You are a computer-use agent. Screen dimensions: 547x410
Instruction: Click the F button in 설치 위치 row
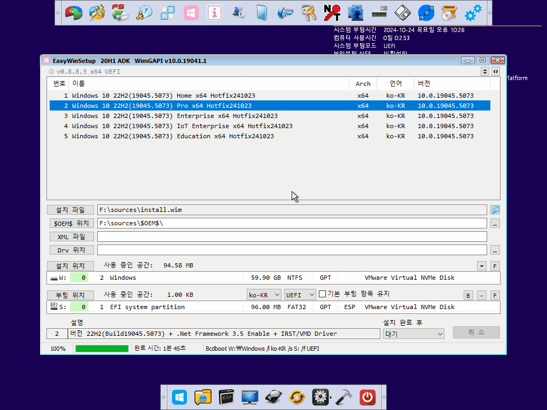pyautogui.click(x=495, y=266)
